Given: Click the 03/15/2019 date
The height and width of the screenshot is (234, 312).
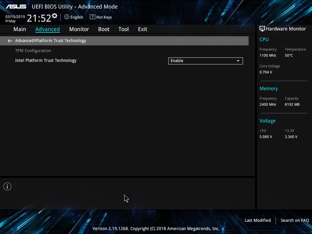Looking at the screenshot, I should click(15, 17).
